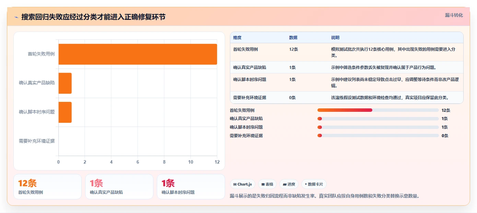Click the 确认脚本时序问题 progress bar
Screen dimensions: 477x213
coord(378,127)
